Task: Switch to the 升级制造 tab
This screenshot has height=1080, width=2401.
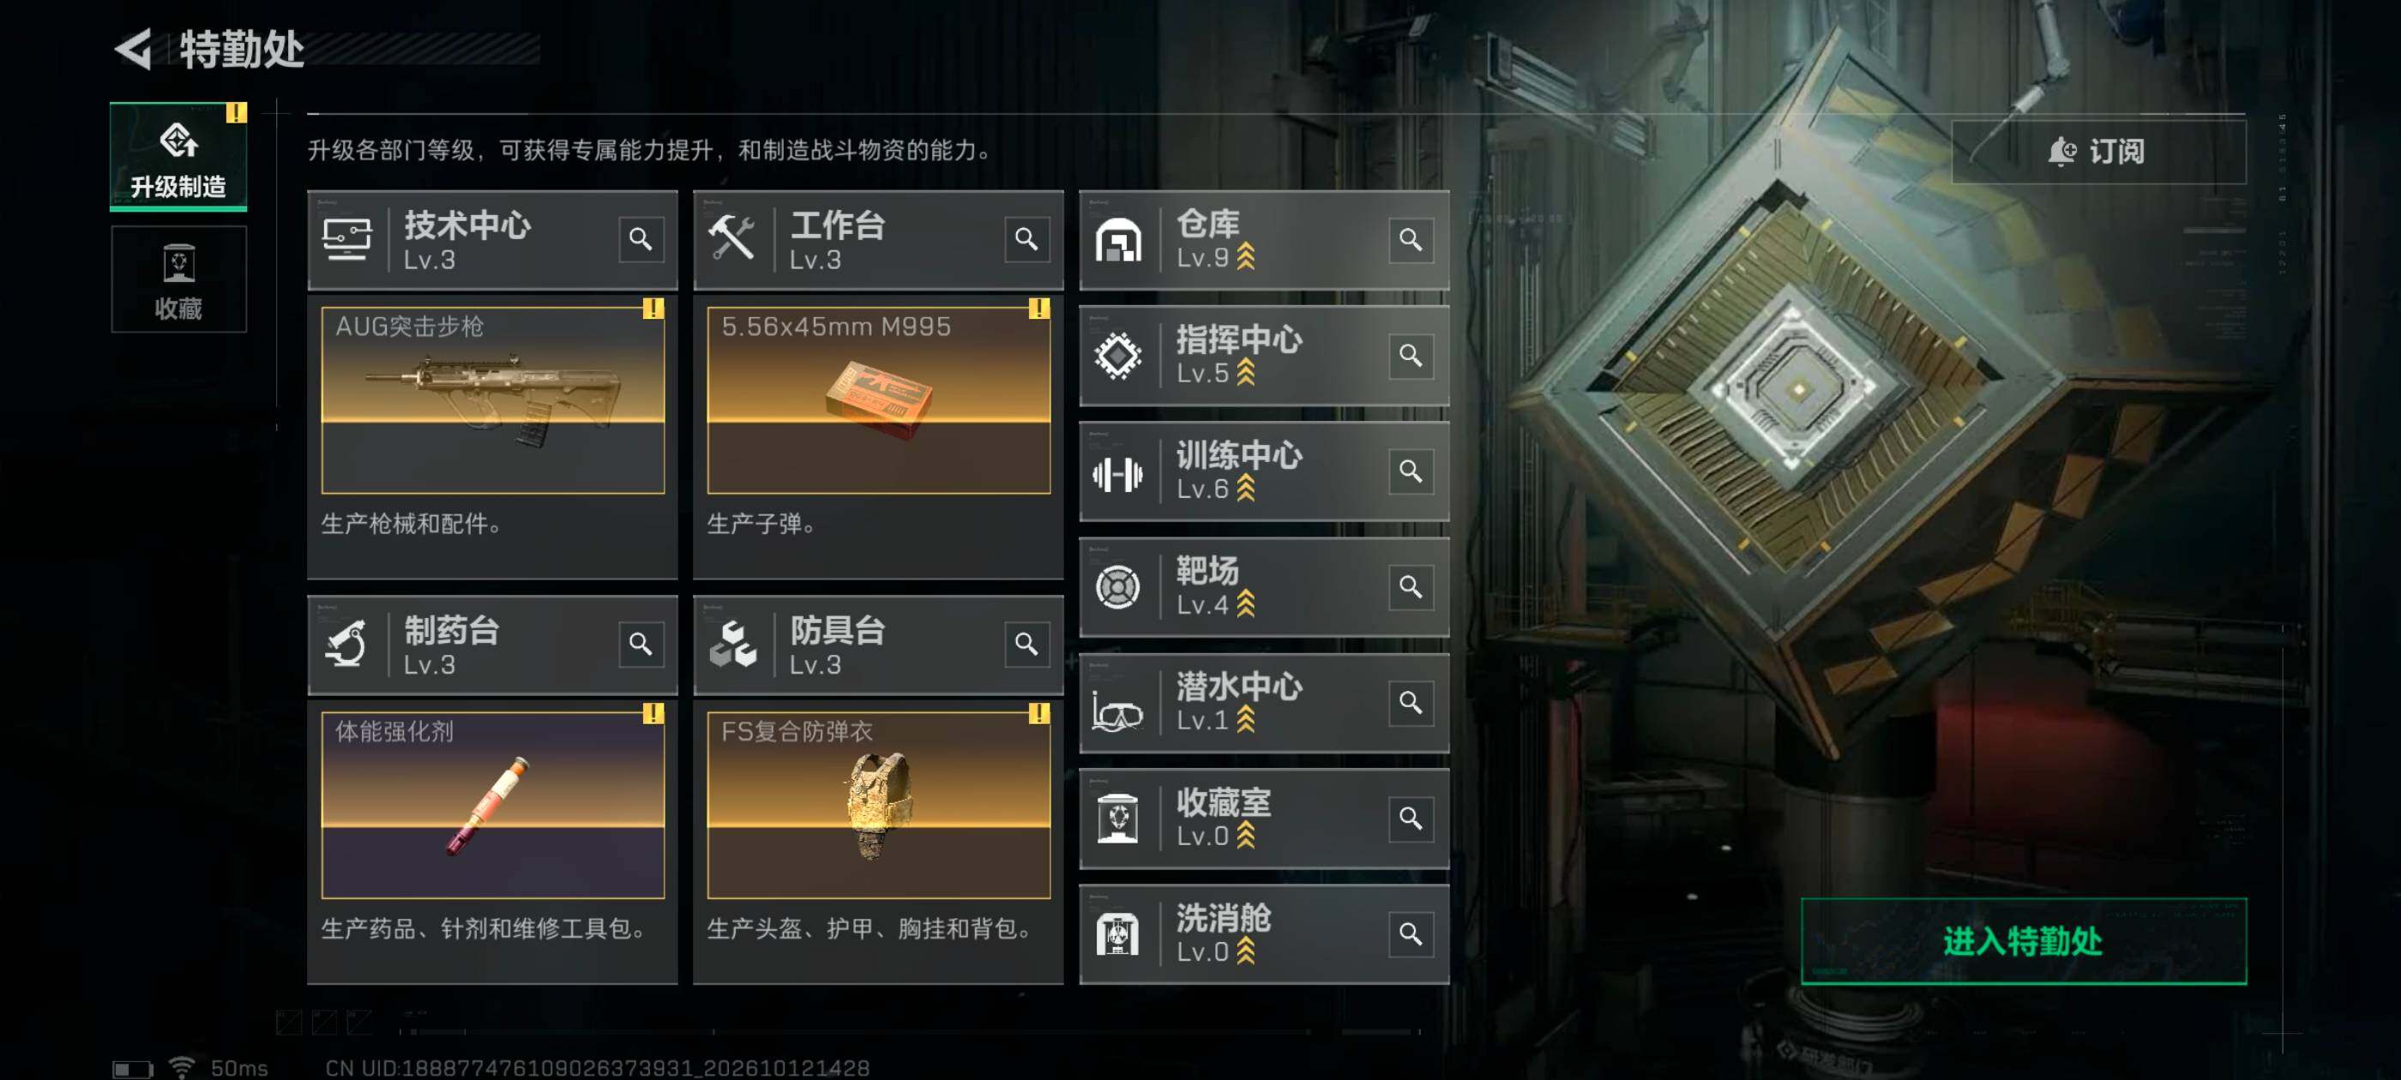Action: tap(178, 157)
